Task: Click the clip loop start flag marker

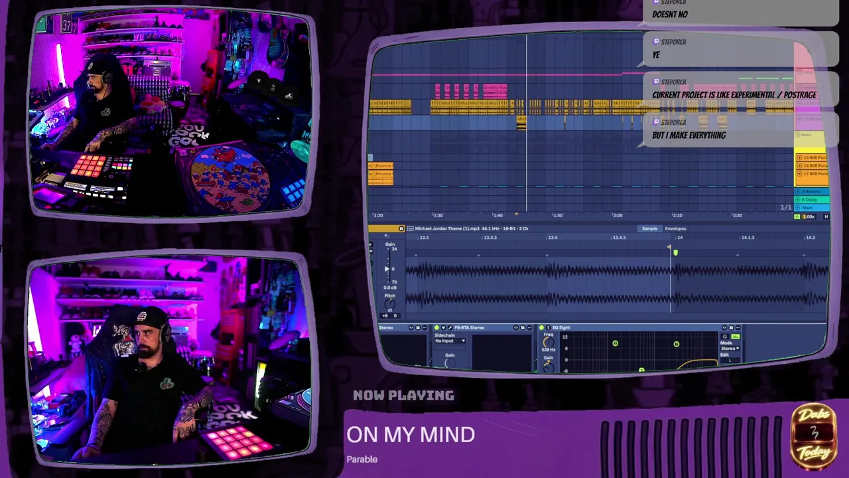Action: pos(669,246)
